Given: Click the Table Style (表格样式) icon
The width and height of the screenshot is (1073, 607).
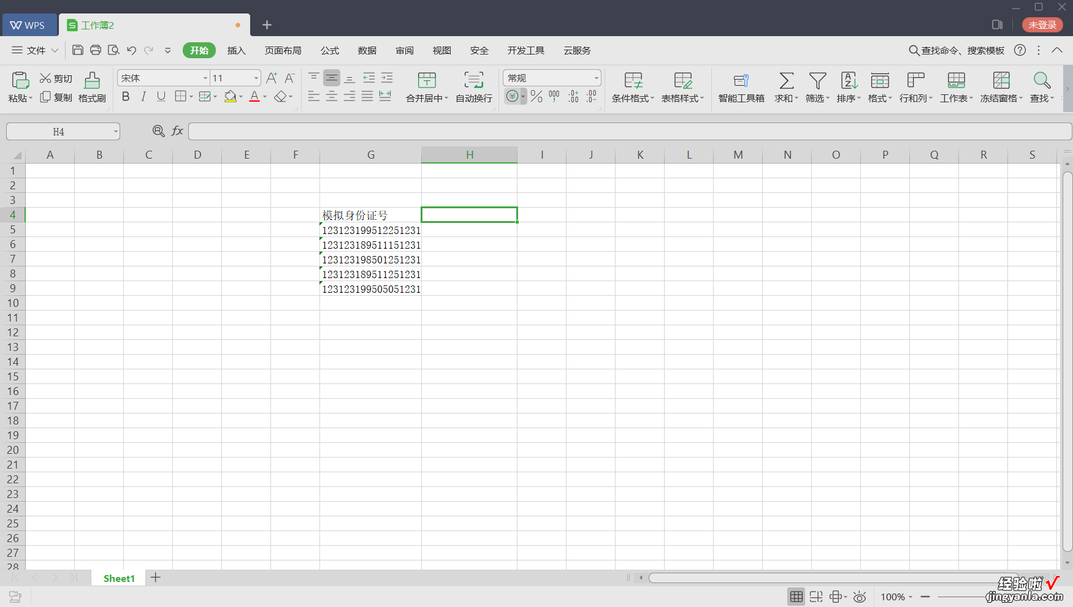Looking at the screenshot, I should (682, 80).
